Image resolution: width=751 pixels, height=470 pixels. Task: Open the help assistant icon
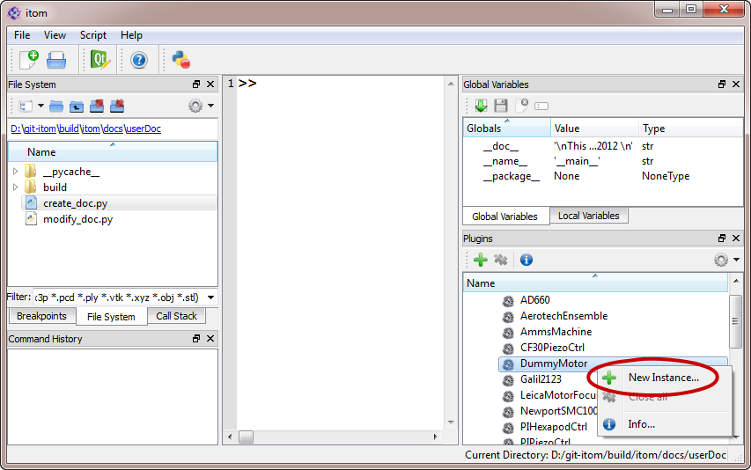[138, 60]
